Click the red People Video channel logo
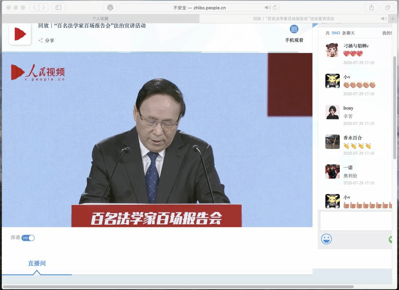 click(20, 34)
